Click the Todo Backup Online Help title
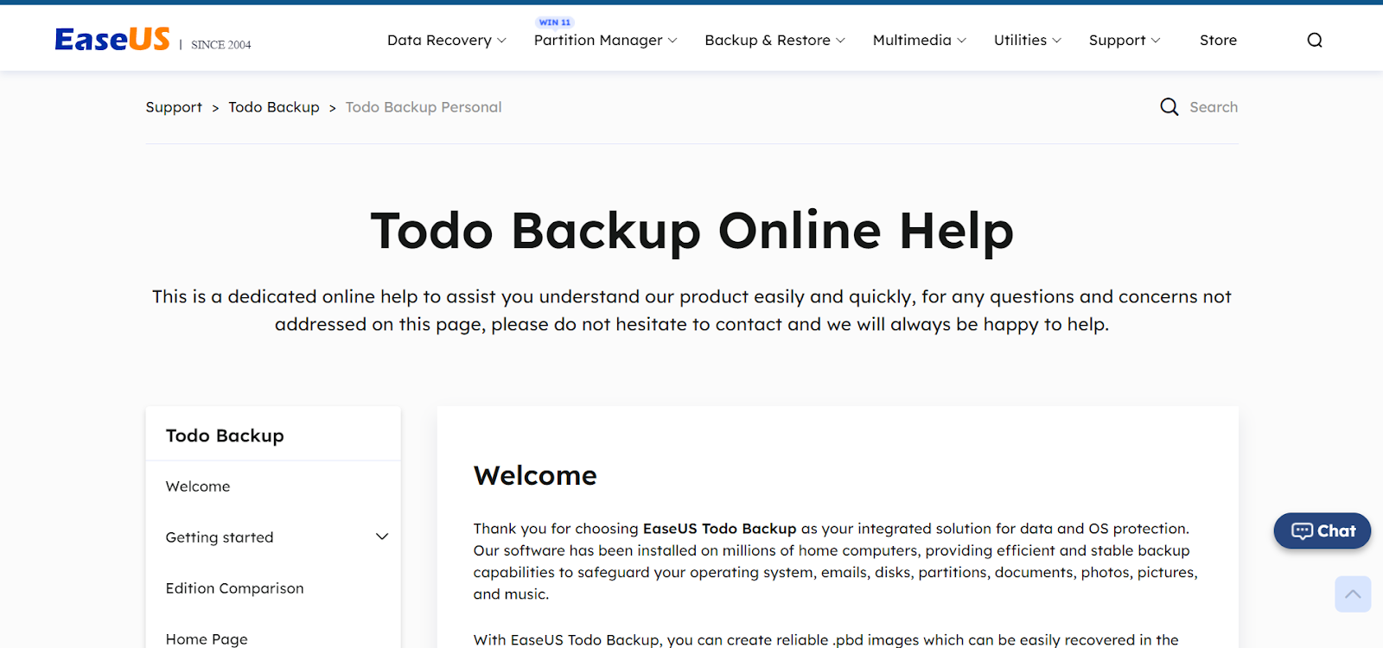The image size is (1383, 648). [x=691, y=232]
